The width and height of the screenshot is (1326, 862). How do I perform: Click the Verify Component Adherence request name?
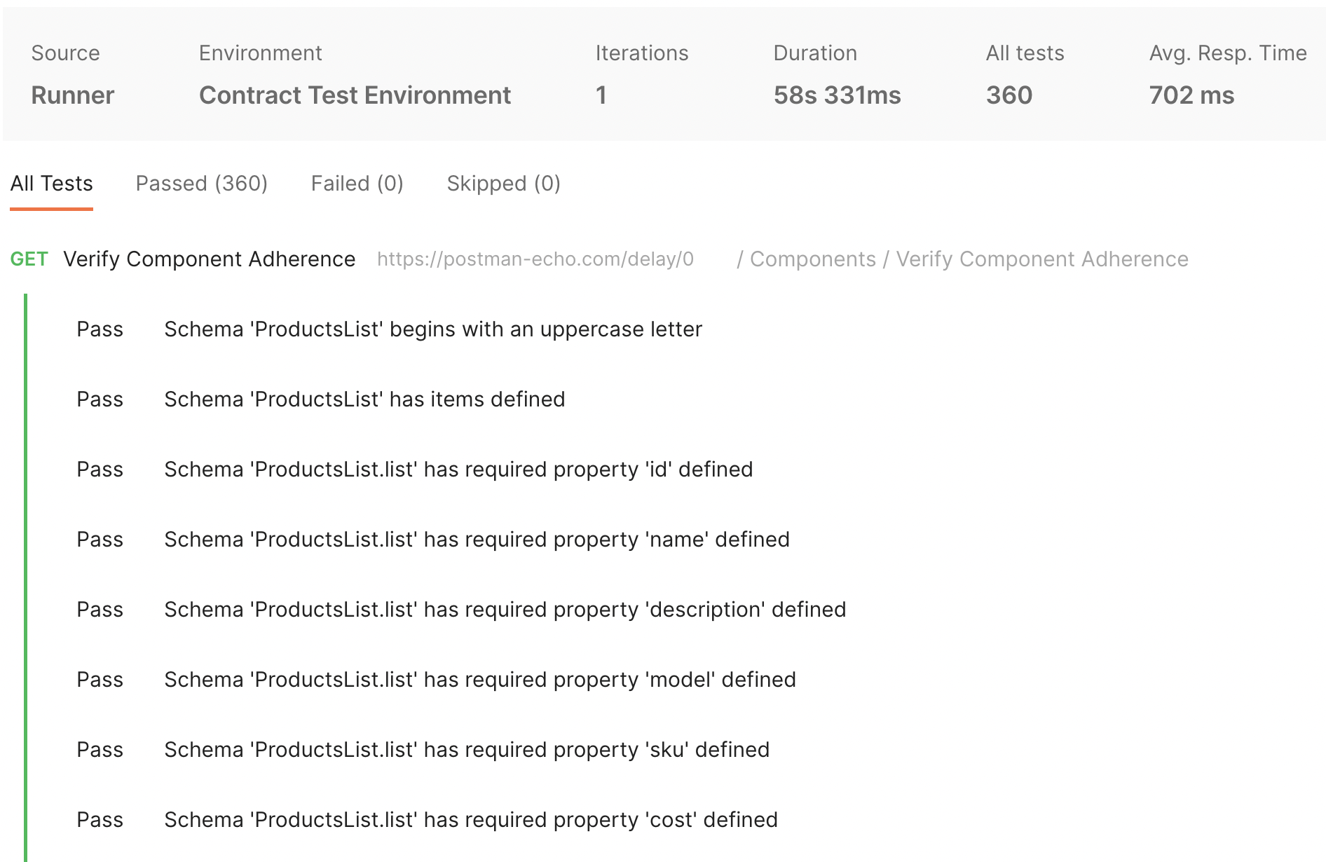pos(209,259)
